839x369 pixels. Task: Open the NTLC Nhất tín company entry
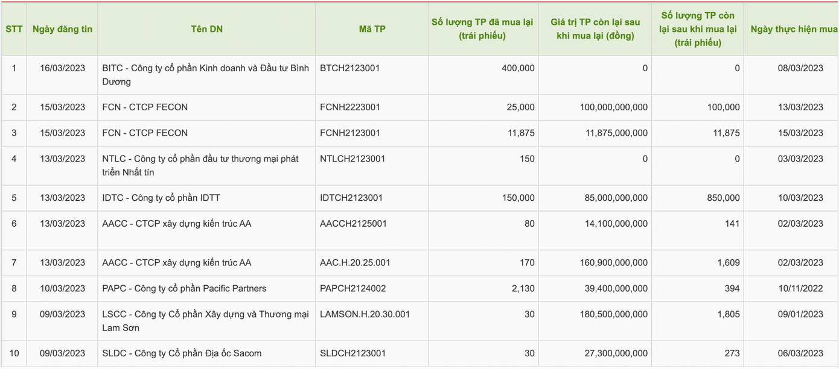click(200, 166)
